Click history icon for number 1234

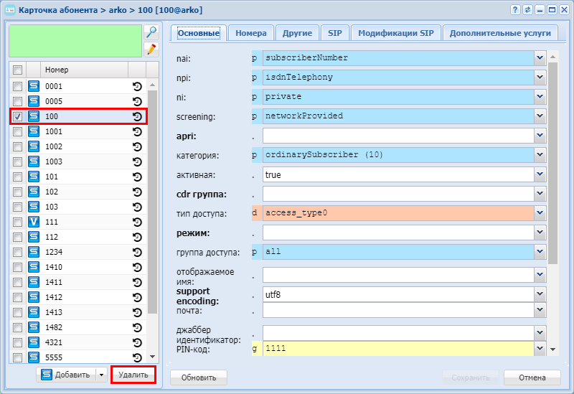coord(137,252)
